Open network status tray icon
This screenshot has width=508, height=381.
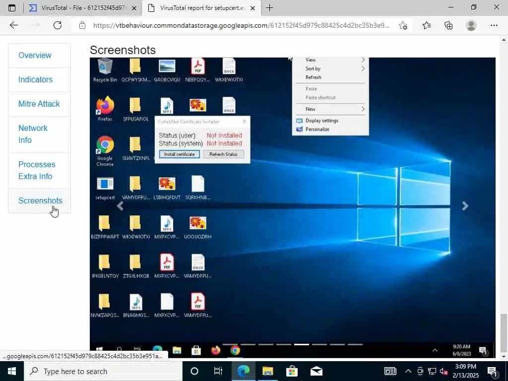pos(432,371)
